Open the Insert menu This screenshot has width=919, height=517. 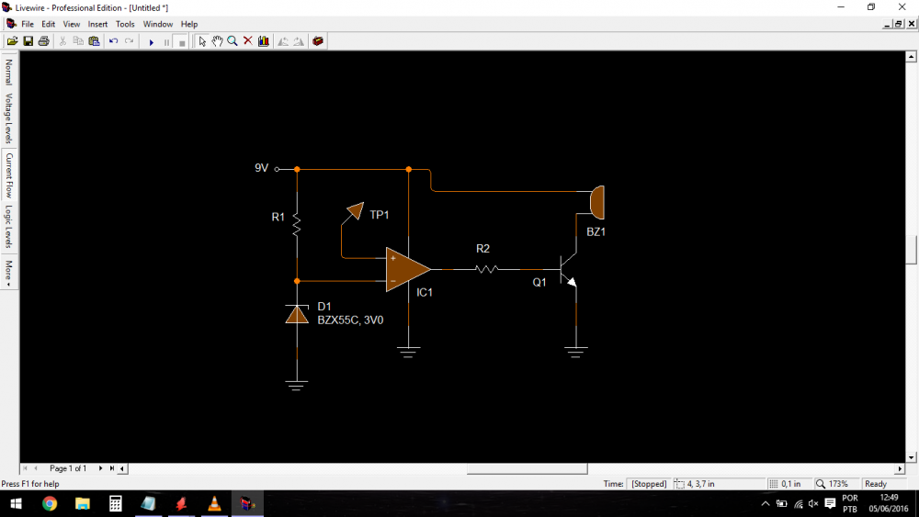coord(98,24)
